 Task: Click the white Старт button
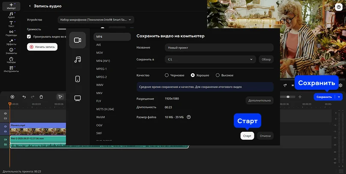pos(247,136)
